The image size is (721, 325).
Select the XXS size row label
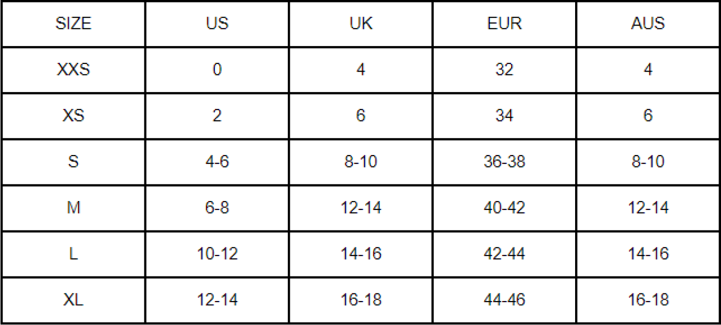(73, 69)
